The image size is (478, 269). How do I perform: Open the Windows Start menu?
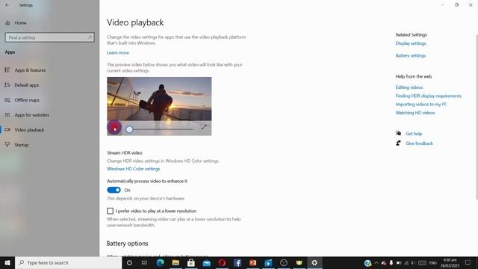click(7, 262)
